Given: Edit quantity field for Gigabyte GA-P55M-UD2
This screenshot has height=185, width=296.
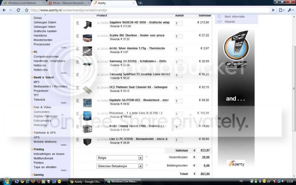Looking at the screenshot, I should tap(179, 101).
